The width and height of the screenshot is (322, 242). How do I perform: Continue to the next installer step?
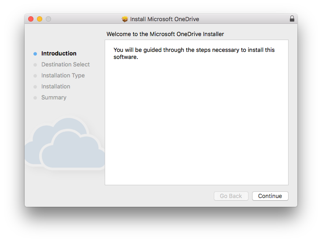(x=270, y=196)
